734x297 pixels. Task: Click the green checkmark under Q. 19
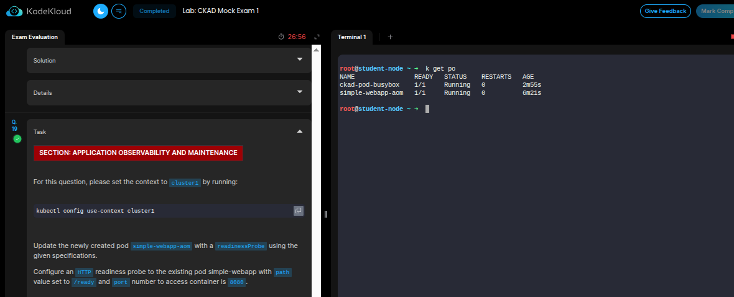(17, 139)
